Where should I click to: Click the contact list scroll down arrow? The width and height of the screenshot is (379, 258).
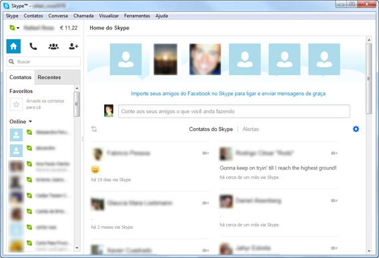click(77, 247)
